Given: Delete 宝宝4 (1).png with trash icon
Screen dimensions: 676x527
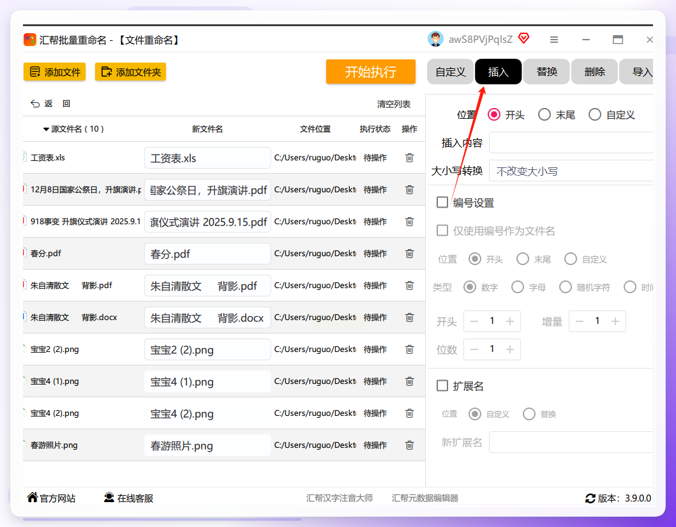Looking at the screenshot, I should (x=409, y=381).
